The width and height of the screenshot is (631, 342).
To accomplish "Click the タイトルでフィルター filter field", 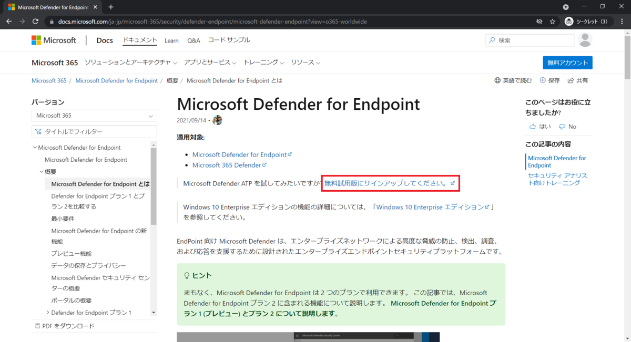I will [94, 132].
